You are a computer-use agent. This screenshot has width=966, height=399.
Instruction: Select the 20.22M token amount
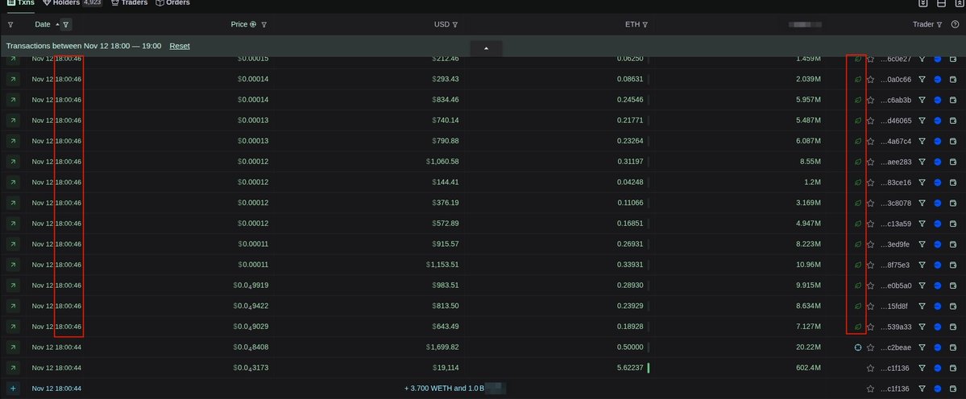[808, 348]
